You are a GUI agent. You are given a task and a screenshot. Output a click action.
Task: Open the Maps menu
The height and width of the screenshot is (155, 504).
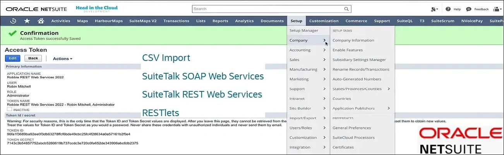tap(82, 21)
